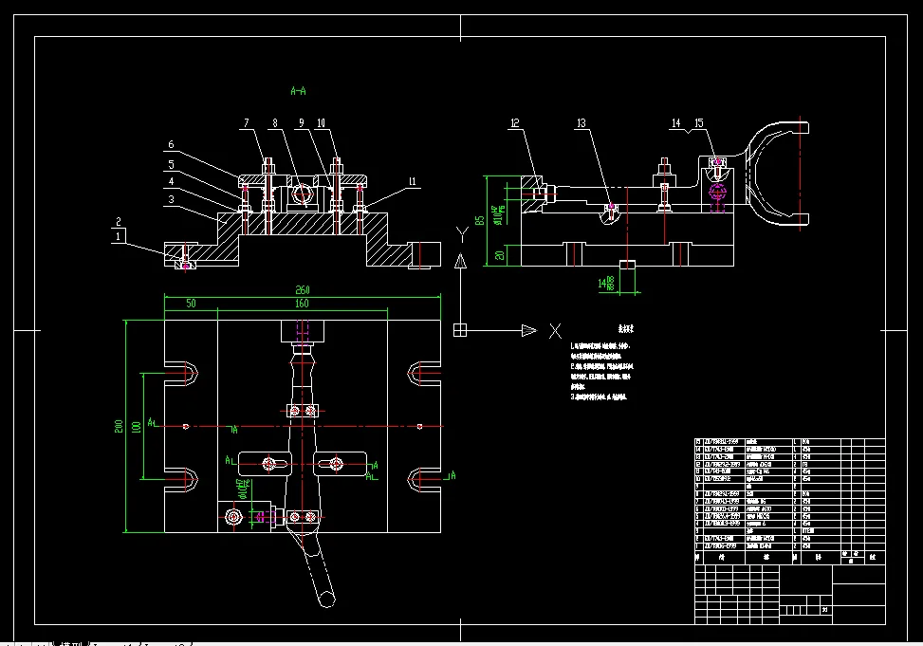The width and height of the screenshot is (923, 646).
Task: Click the parts list table in title block
Action: 790,501
